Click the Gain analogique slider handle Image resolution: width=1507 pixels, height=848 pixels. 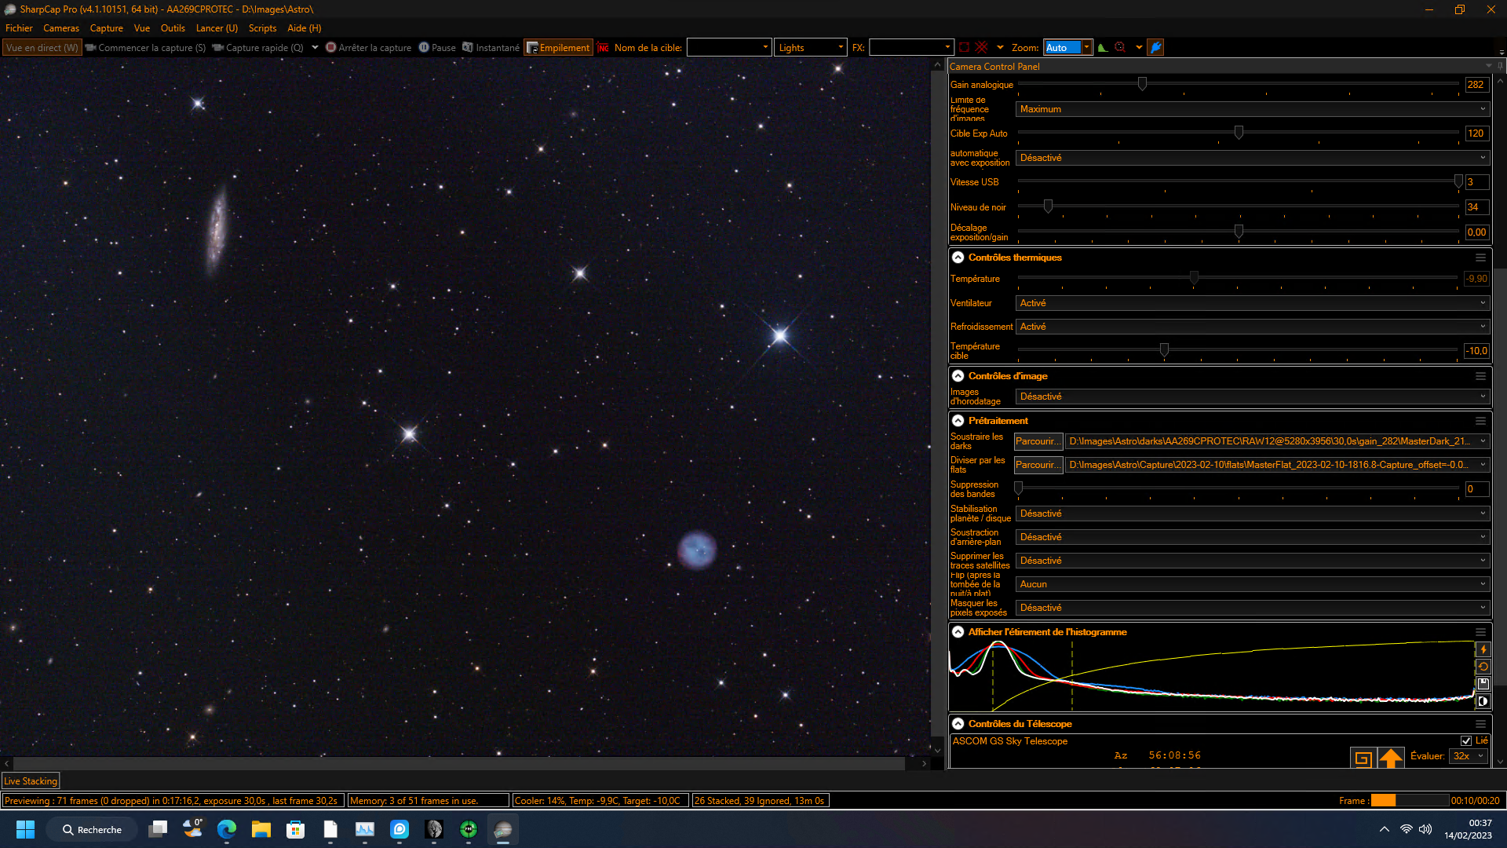pyautogui.click(x=1142, y=84)
